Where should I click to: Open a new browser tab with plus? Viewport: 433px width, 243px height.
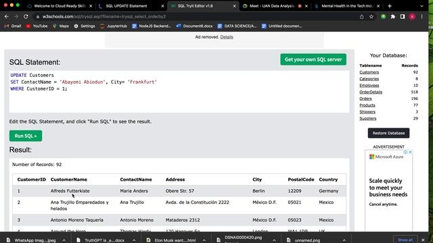click(390, 6)
